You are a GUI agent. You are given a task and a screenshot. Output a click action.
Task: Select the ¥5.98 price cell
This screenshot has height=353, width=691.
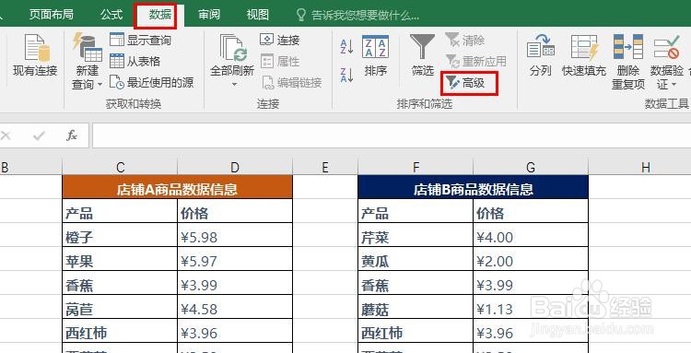coord(235,235)
